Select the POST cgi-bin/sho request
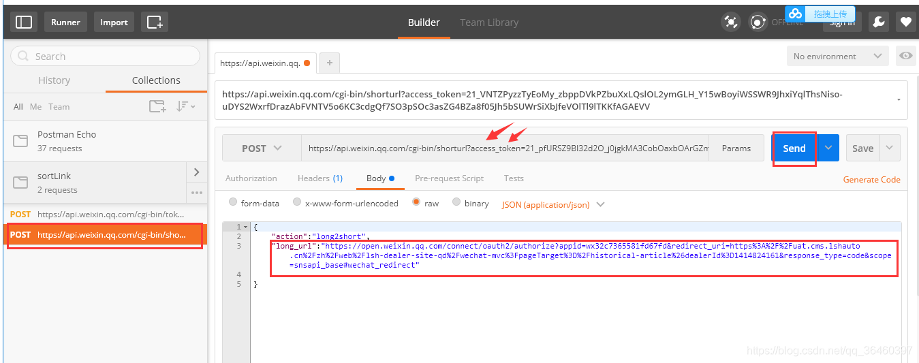Viewport: 919px width, 363px height. pos(106,234)
